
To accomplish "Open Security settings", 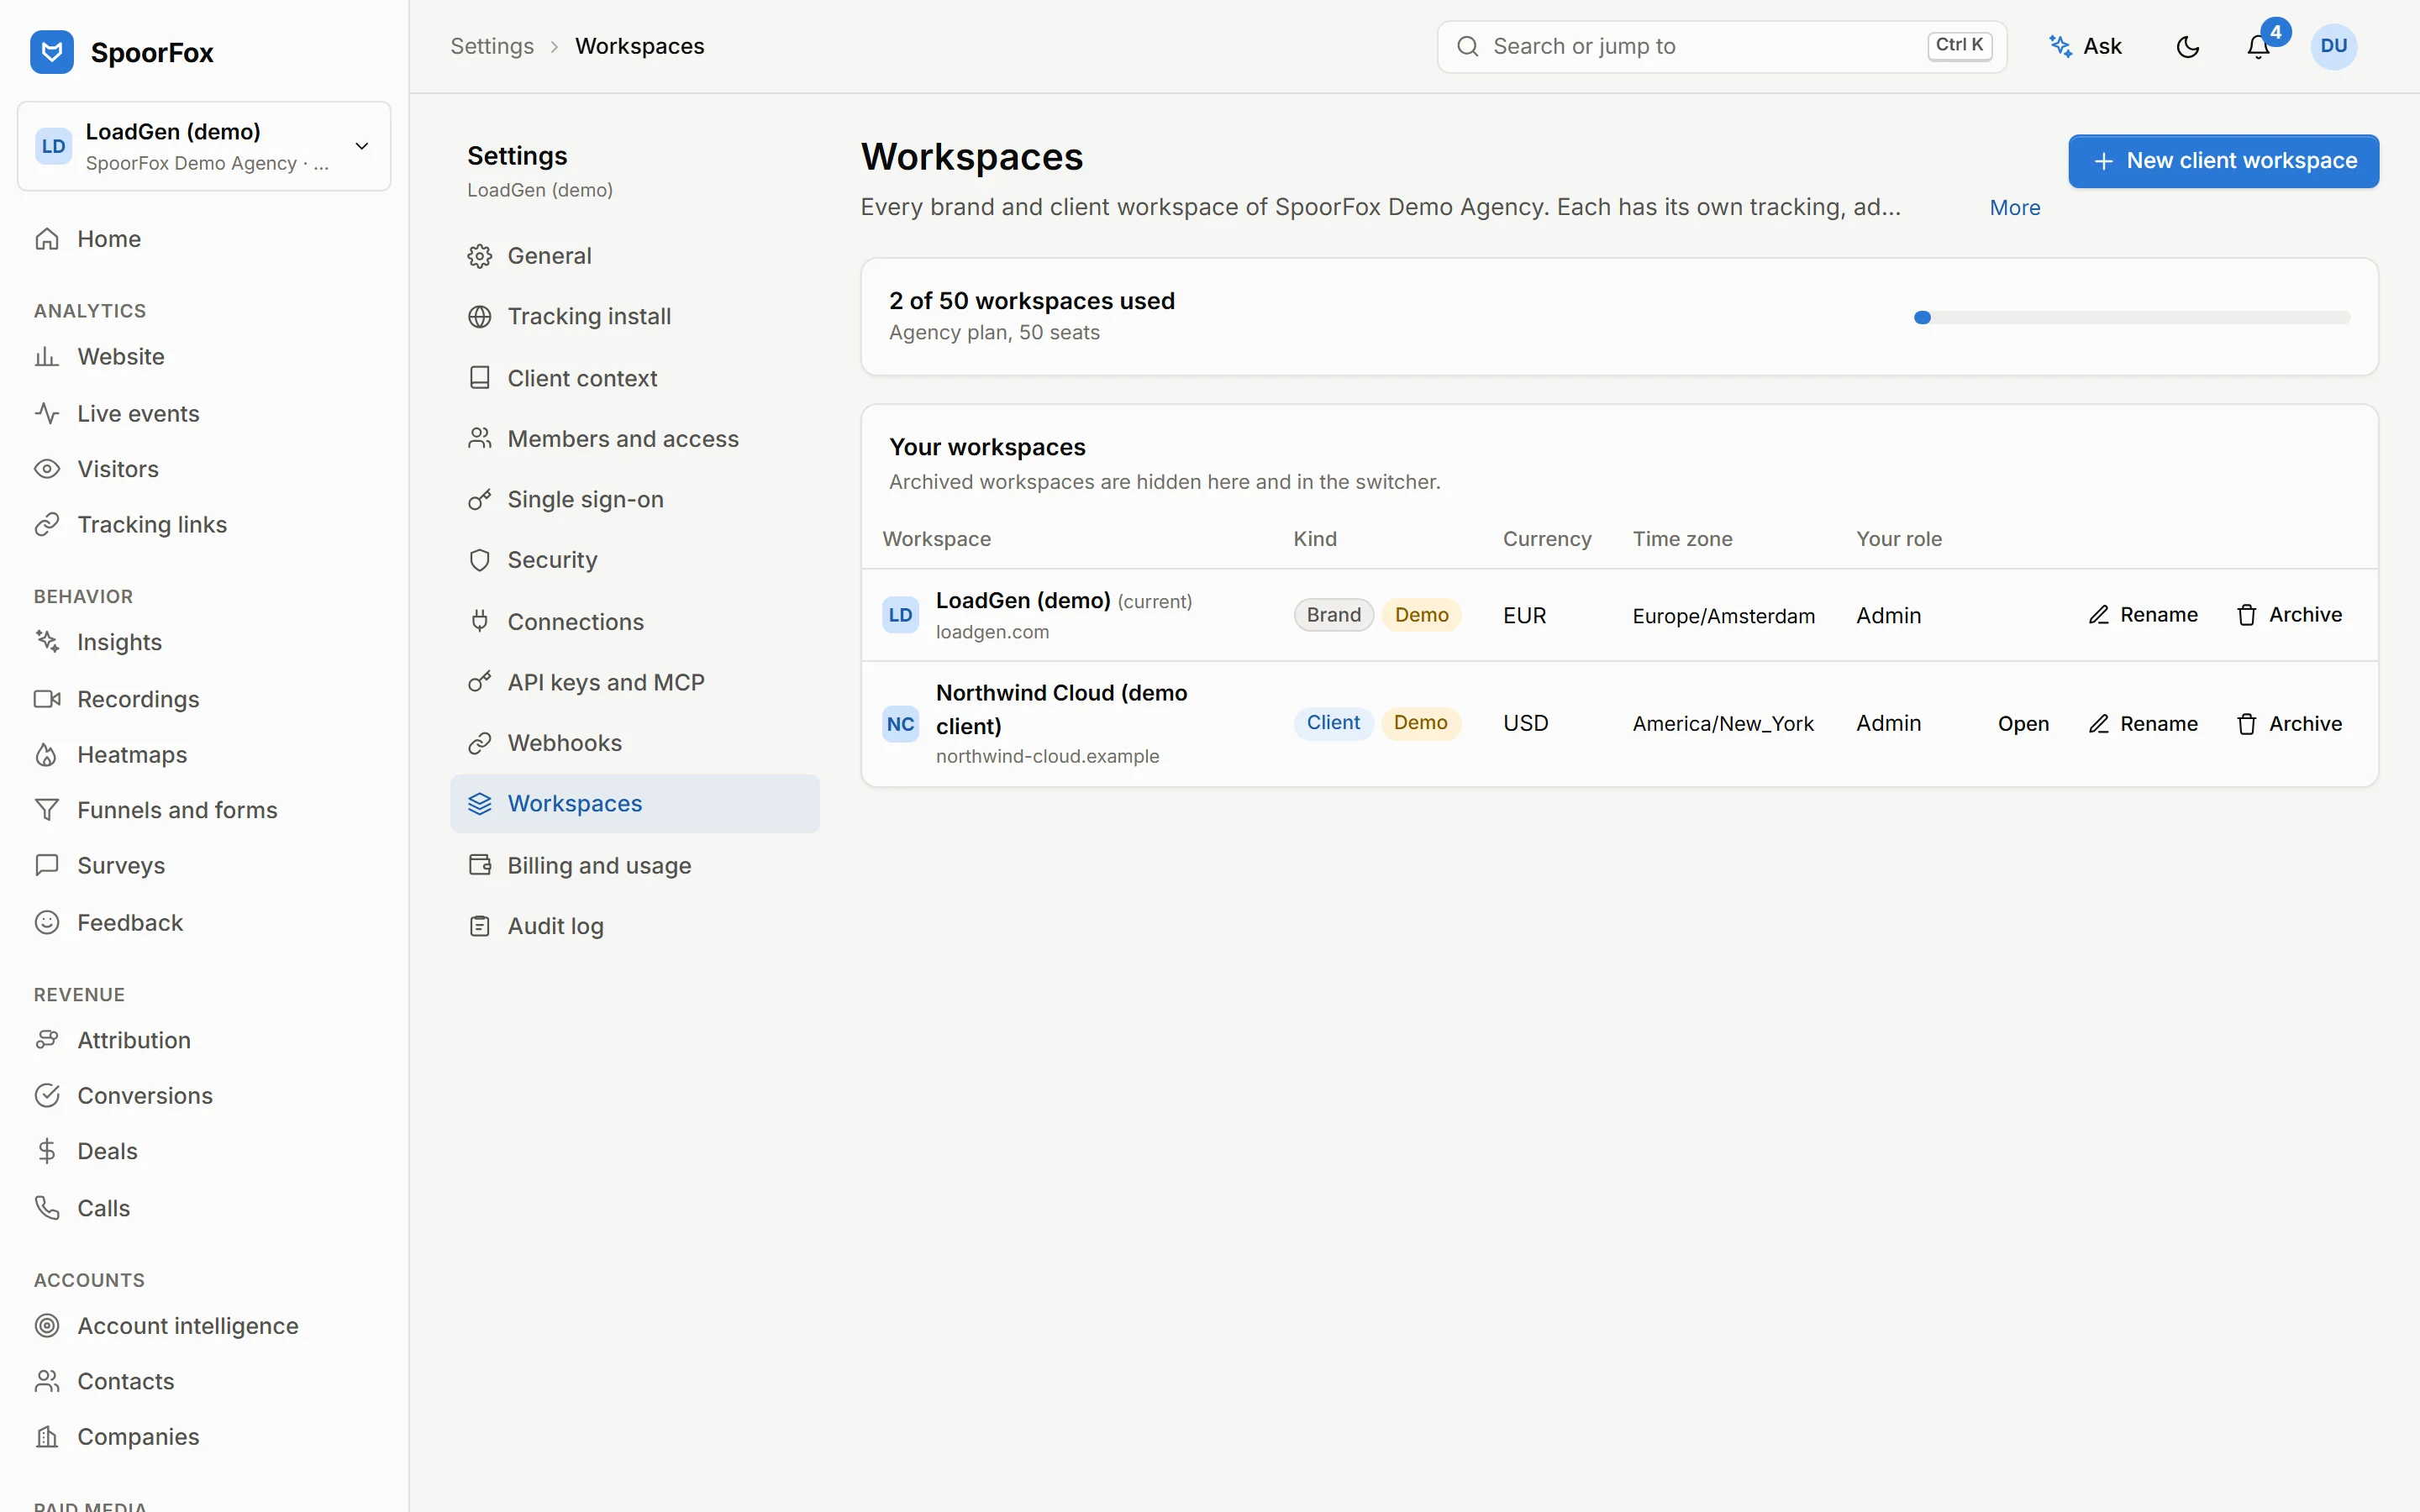I will pyautogui.click(x=635, y=560).
